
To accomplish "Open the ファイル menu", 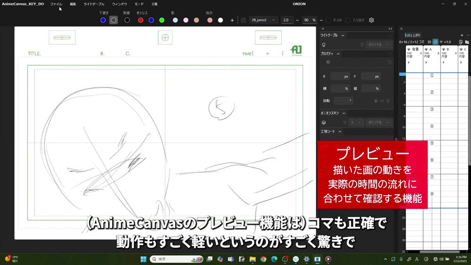I will (56, 4).
